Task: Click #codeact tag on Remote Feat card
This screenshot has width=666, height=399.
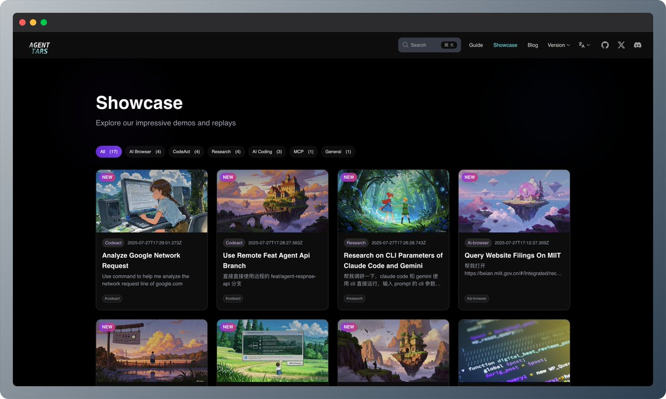Action: click(x=233, y=299)
